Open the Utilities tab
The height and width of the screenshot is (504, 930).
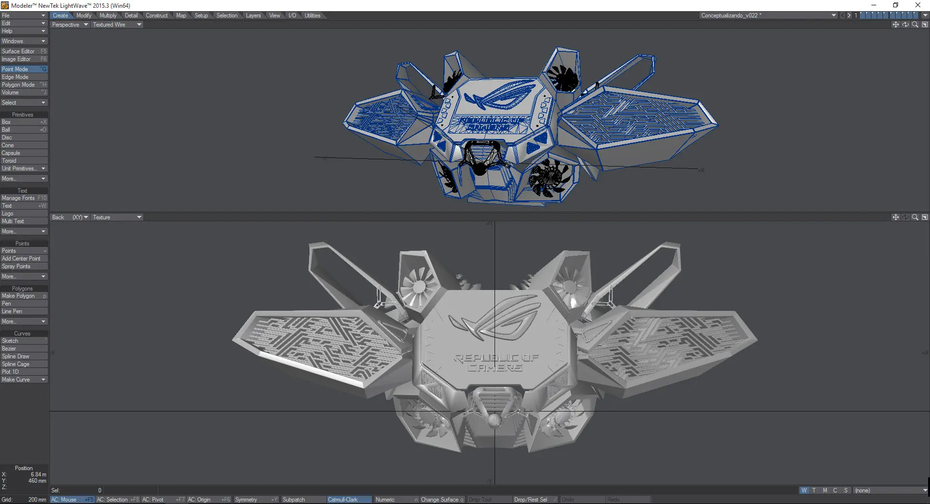pyautogui.click(x=312, y=15)
